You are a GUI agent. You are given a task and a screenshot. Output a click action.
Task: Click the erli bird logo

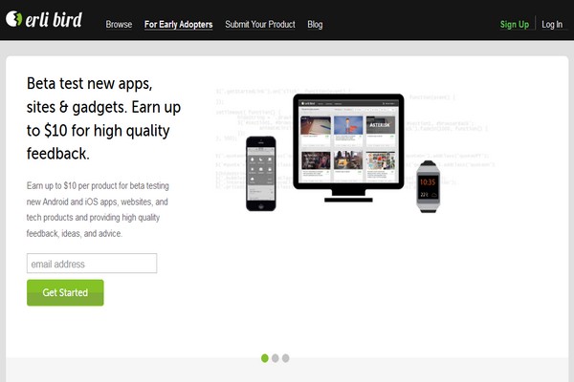[x=44, y=19]
